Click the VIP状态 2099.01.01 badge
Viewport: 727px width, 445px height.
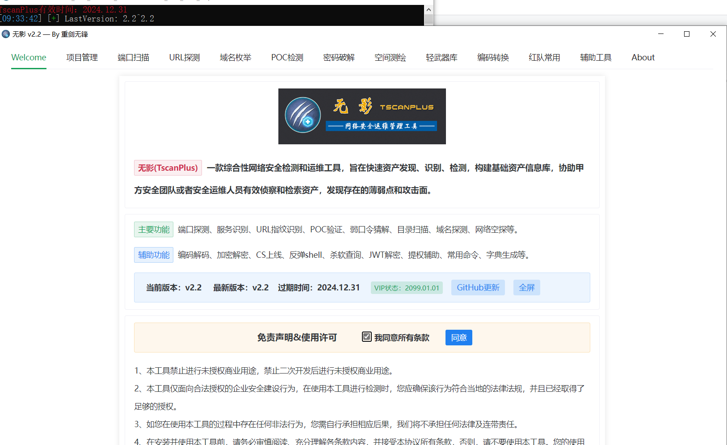(x=407, y=288)
